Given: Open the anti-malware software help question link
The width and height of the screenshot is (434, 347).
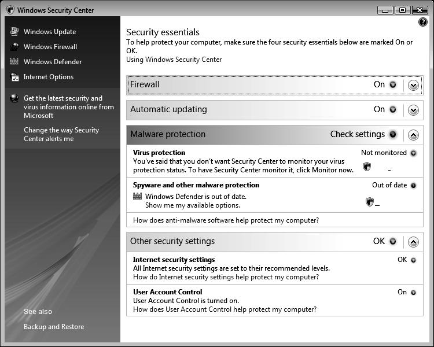Looking at the screenshot, I should pyautogui.click(x=226, y=220).
